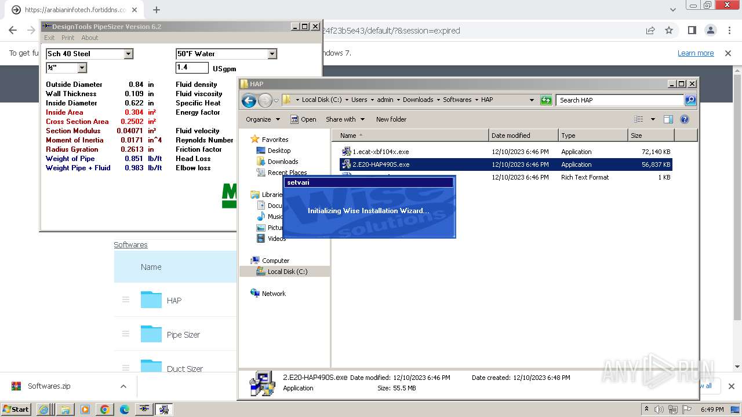Open the HAP folder on the web page
The width and height of the screenshot is (742, 417).
click(x=174, y=301)
